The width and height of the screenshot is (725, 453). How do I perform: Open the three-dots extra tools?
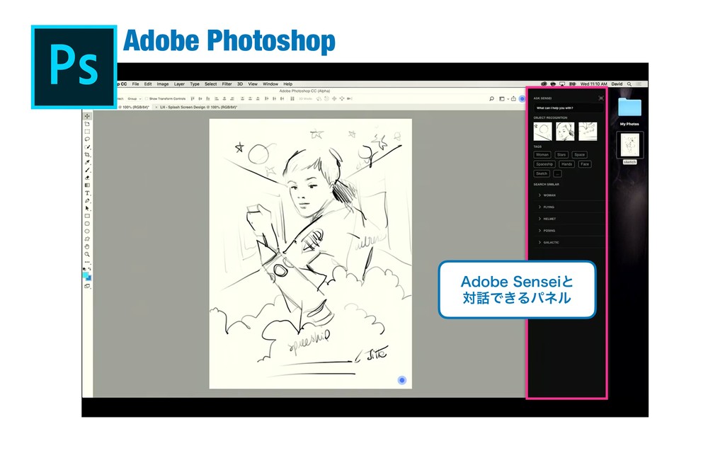coord(87,262)
